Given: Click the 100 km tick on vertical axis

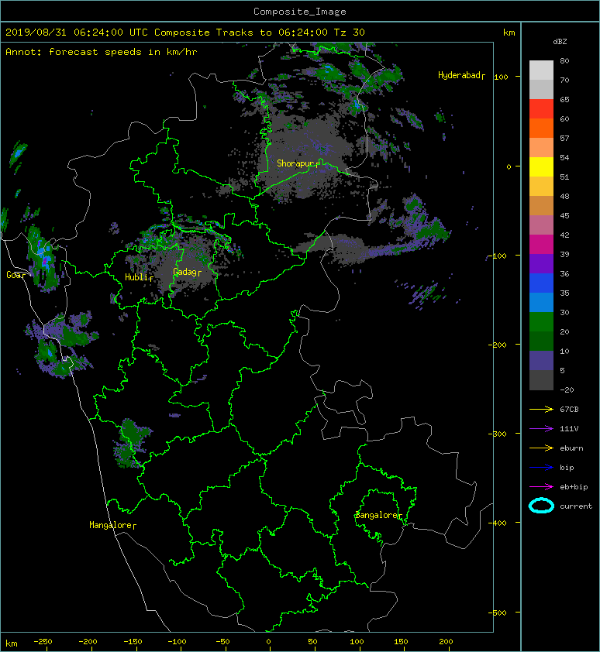Looking at the screenshot, I should tap(501, 77).
